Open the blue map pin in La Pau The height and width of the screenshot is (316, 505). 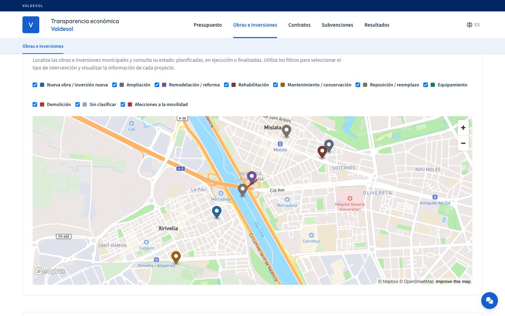point(217,212)
